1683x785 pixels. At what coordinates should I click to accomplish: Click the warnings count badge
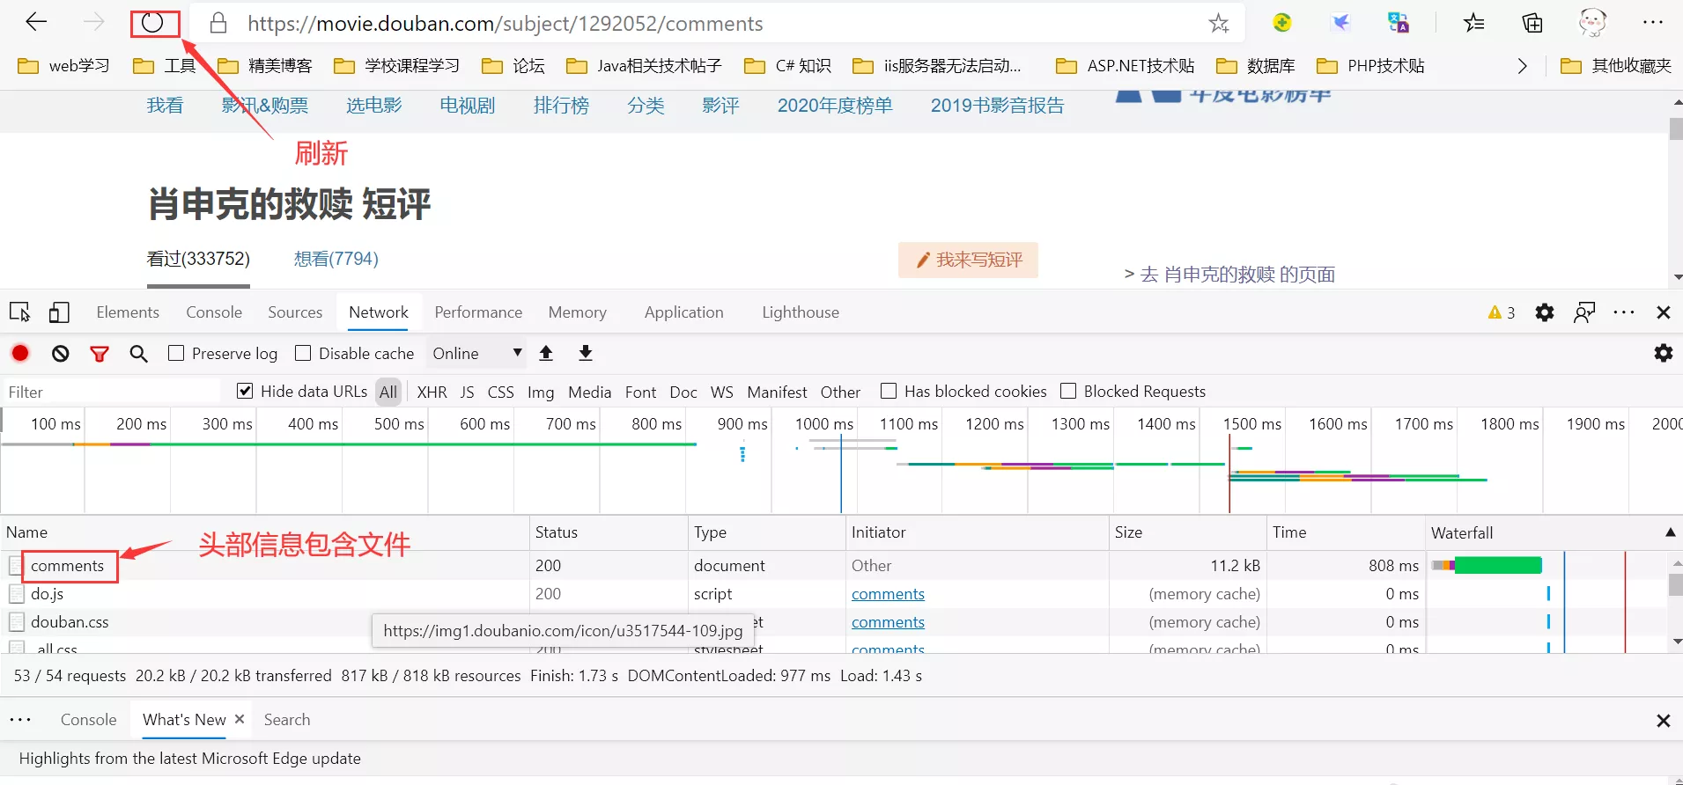[x=1502, y=312]
